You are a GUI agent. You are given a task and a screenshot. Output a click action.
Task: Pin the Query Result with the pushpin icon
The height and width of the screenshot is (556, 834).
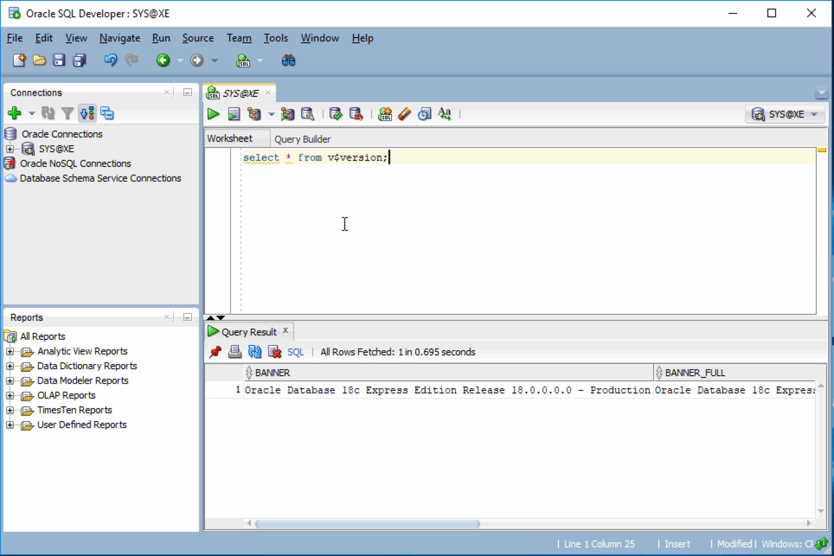point(216,352)
